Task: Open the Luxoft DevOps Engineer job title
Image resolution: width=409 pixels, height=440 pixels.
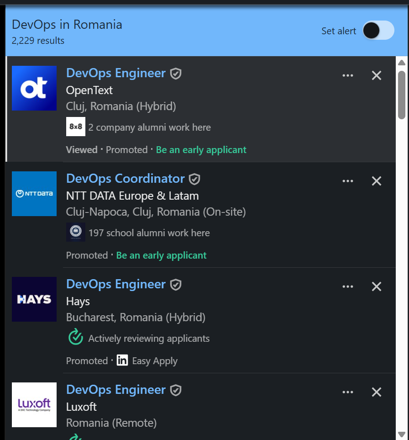Action: coord(116,389)
